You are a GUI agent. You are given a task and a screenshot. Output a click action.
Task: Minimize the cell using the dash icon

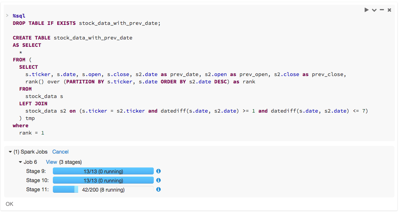(x=382, y=10)
